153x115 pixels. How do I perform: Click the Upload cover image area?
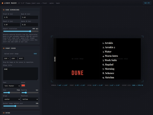coord(21,54)
